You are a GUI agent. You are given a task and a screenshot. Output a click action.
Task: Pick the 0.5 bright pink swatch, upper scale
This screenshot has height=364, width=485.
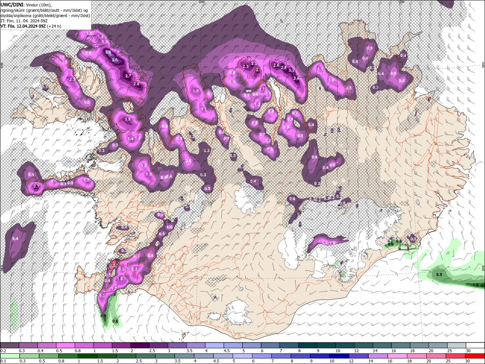click(65, 345)
